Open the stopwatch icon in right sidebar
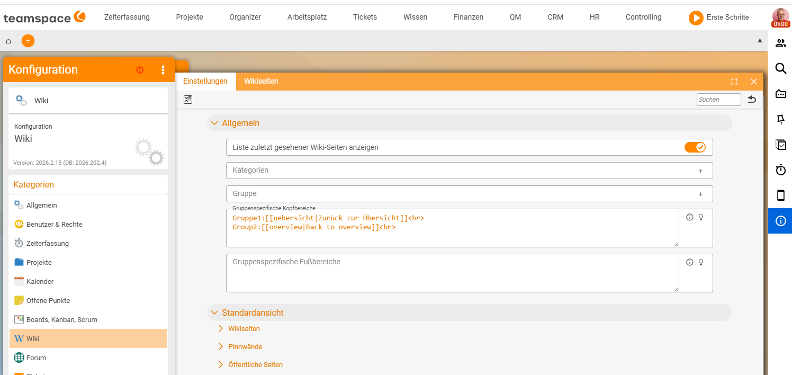The width and height of the screenshot is (792, 375). click(x=780, y=170)
